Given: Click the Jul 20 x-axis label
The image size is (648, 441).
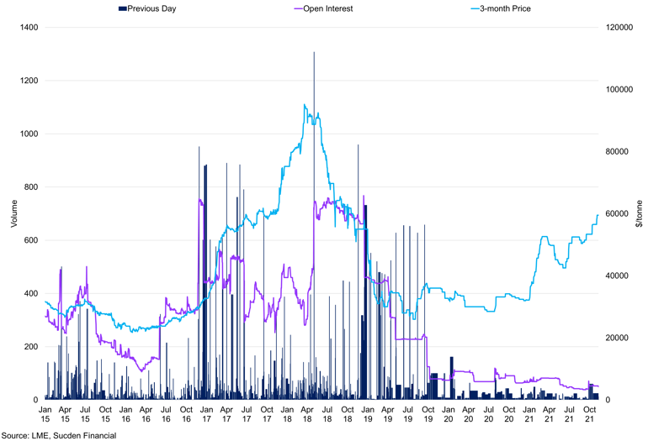Looking at the screenshot, I should 488,412.
